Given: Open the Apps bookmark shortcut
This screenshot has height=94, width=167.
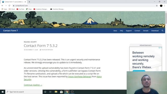Looking at the screenshot, I should (4, 9).
